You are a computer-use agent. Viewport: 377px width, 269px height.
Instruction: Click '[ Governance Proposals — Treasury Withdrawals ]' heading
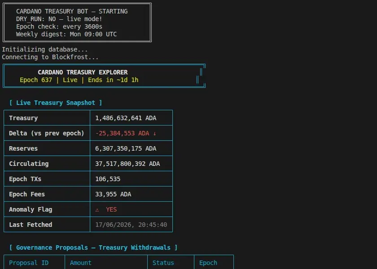pos(93,247)
